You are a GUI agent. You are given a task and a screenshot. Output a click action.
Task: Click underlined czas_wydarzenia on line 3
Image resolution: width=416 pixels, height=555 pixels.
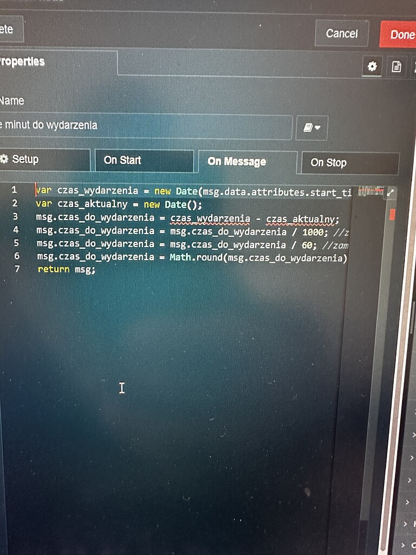tap(210, 219)
